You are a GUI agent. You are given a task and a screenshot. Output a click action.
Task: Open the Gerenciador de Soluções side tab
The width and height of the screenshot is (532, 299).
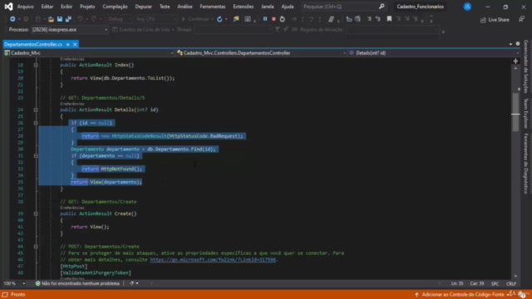click(x=526, y=66)
